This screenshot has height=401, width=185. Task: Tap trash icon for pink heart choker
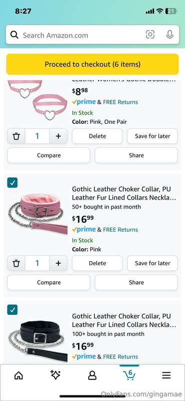point(16,136)
